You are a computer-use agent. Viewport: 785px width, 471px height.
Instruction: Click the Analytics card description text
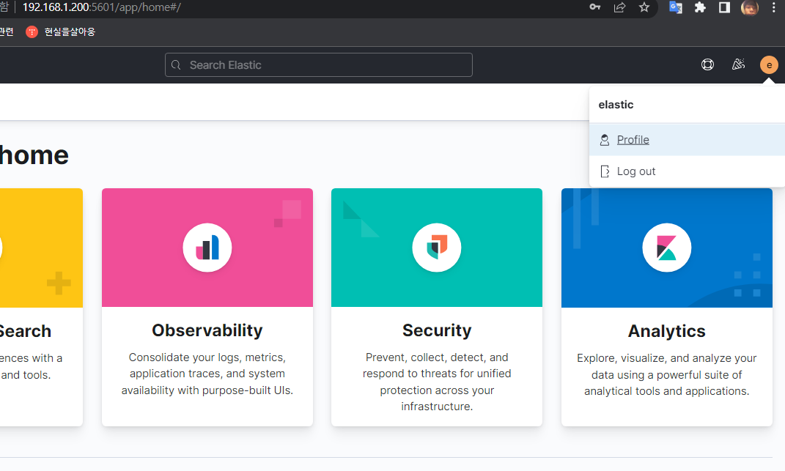(667, 374)
